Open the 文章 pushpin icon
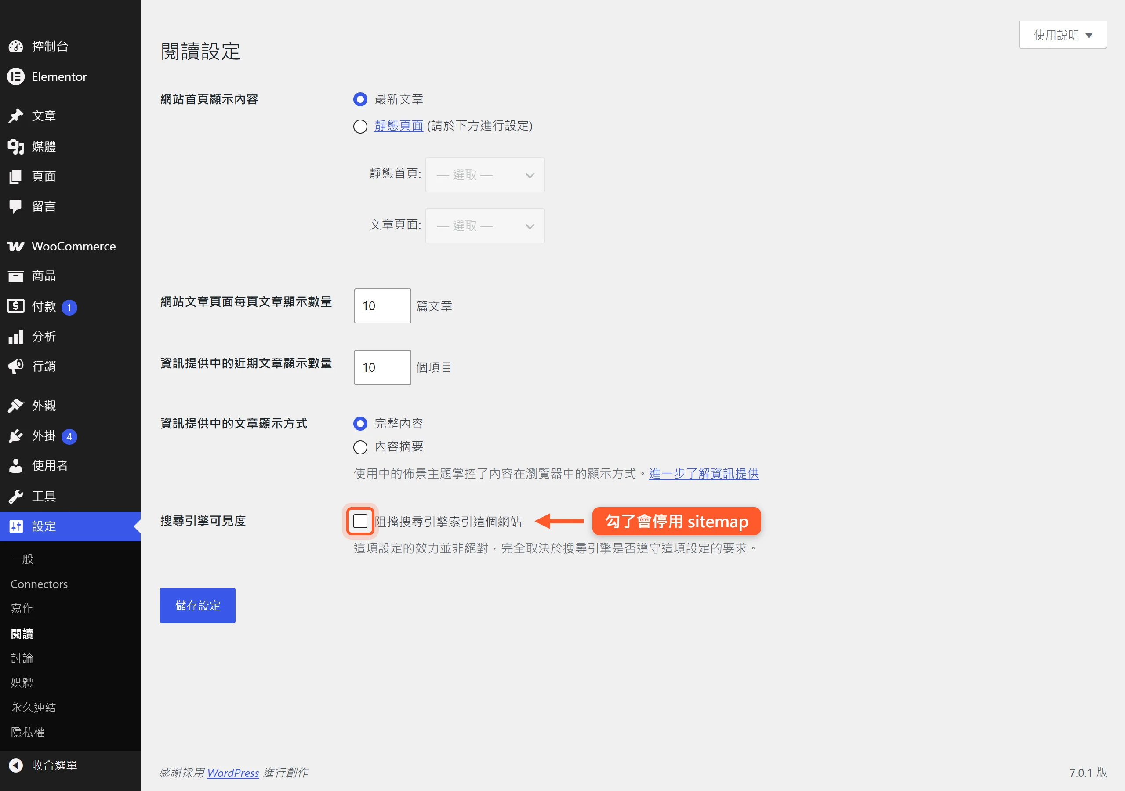Viewport: 1125px width, 791px height. [x=16, y=116]
